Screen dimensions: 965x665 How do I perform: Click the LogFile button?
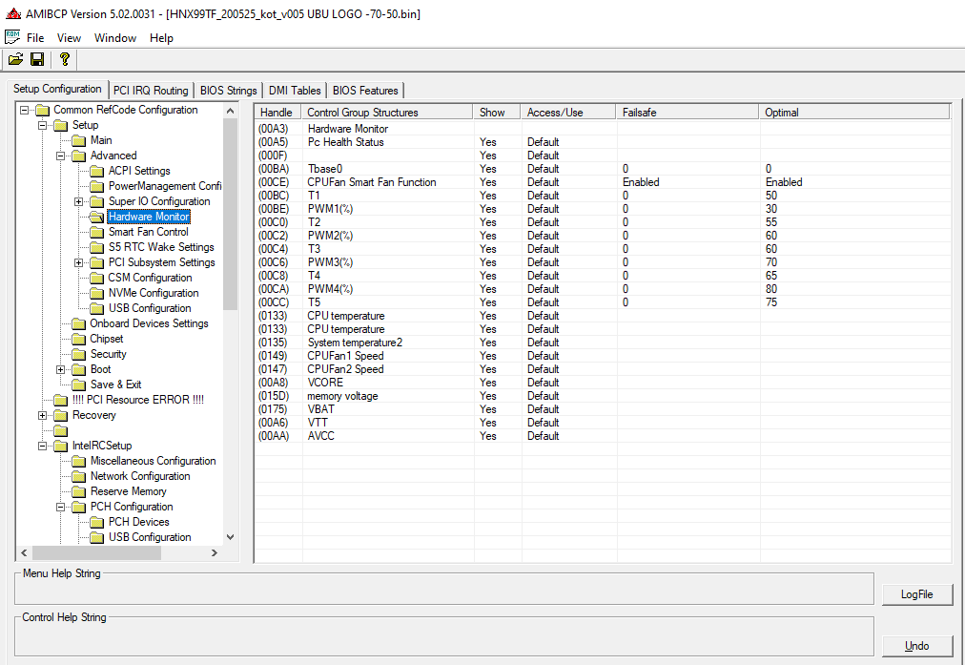[917, 594]
